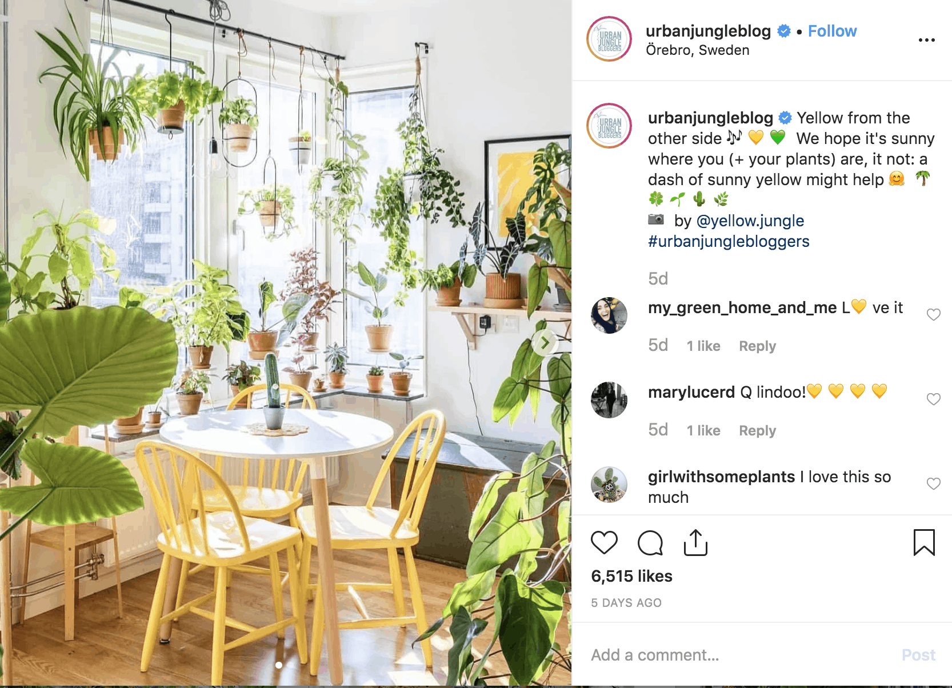Open girlwithsomeplants' avatar
Viewport: 952px width, 688px height.
pyautogui.click(x=609, y=485)
